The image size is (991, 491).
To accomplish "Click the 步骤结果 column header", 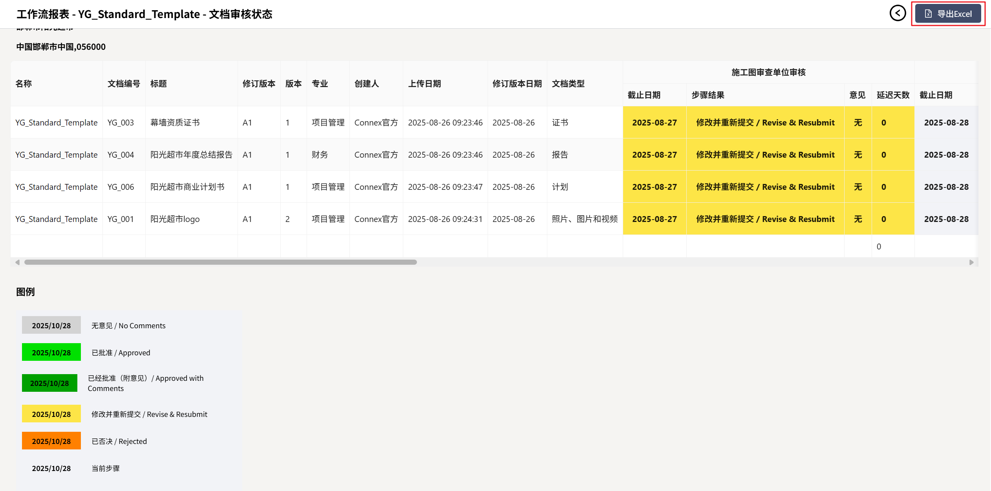I will coord(708,95).
